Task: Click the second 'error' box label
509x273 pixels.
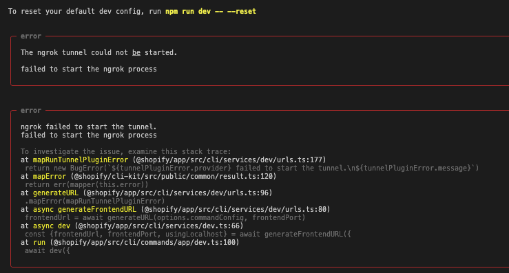Action: click(31, 111)
